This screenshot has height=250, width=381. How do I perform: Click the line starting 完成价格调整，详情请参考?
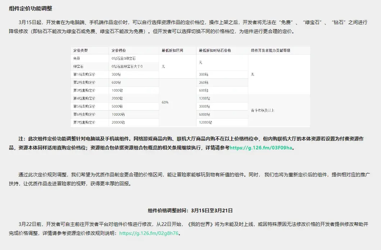pyautogui.click(x=95, y=233)
